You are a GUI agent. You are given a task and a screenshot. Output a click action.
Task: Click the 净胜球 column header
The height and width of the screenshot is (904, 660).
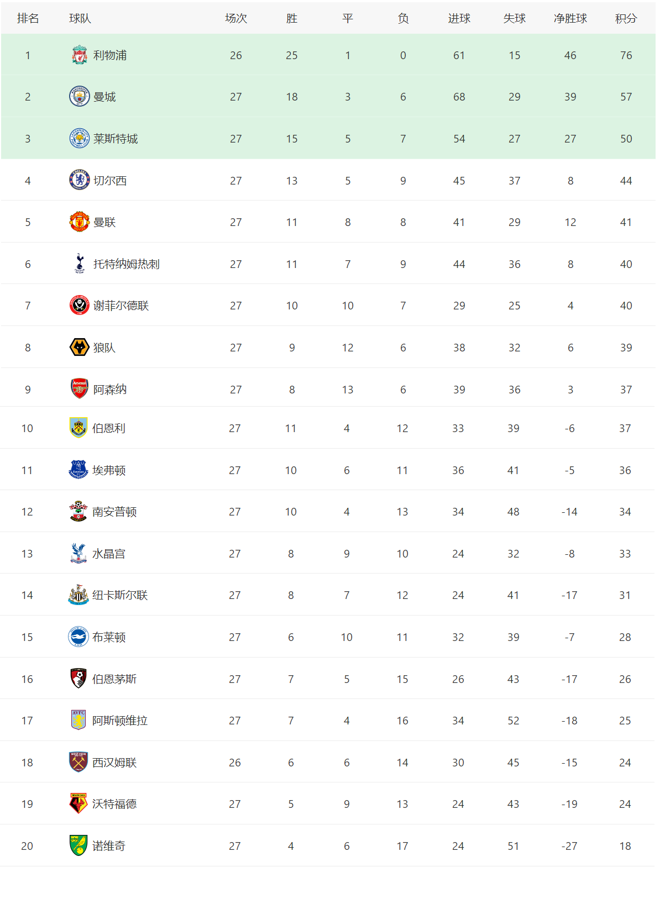(x=570, y=18)
